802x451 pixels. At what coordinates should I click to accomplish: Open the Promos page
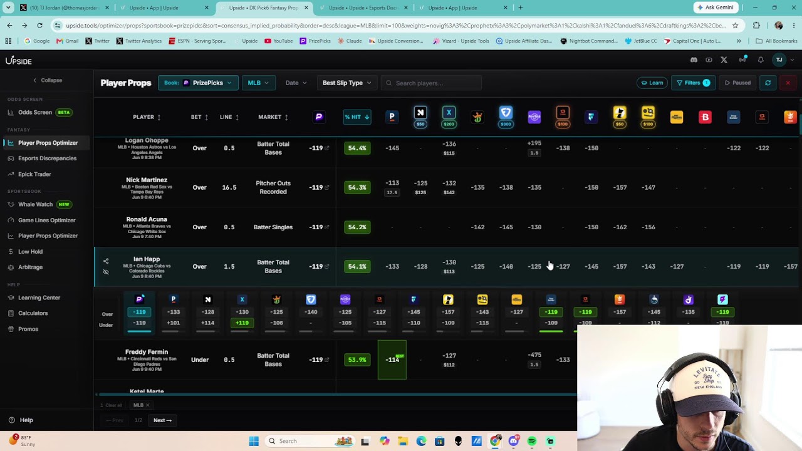(x=28, y=329)
